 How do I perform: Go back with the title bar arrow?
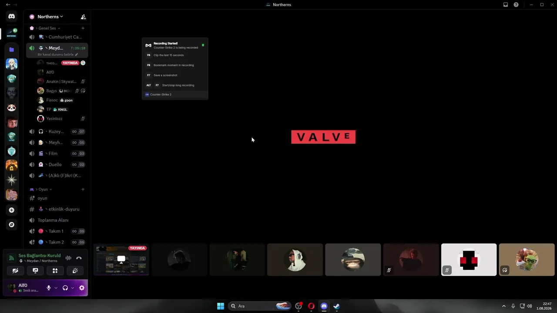click(8, 5)
